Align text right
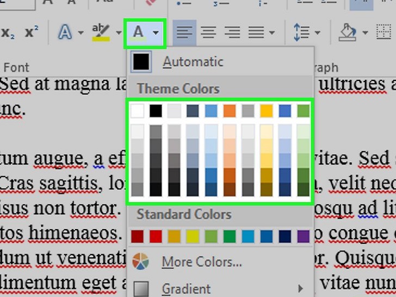The width and height of the screenshot is (396, 297). pos(232,33)
